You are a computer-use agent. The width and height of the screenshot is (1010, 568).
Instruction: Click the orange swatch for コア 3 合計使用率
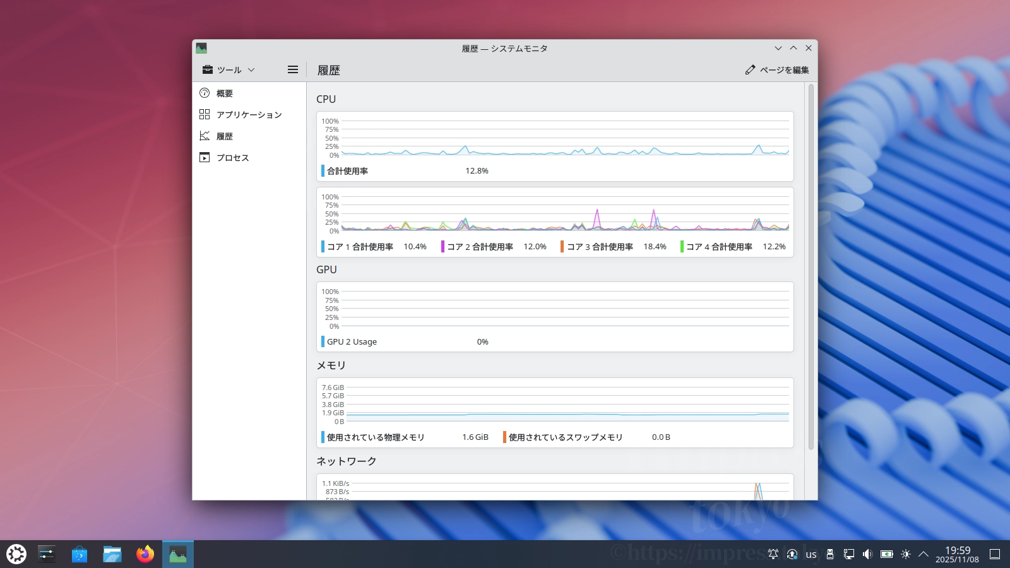tap(562, 247)
